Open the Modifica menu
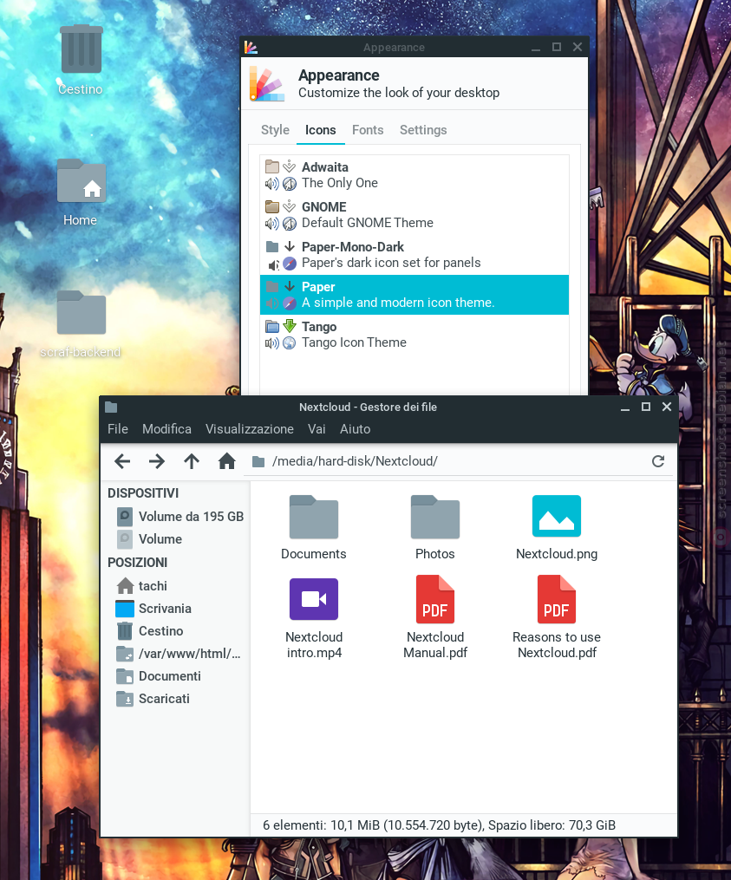The image size is (731, 880). (166, 429)
